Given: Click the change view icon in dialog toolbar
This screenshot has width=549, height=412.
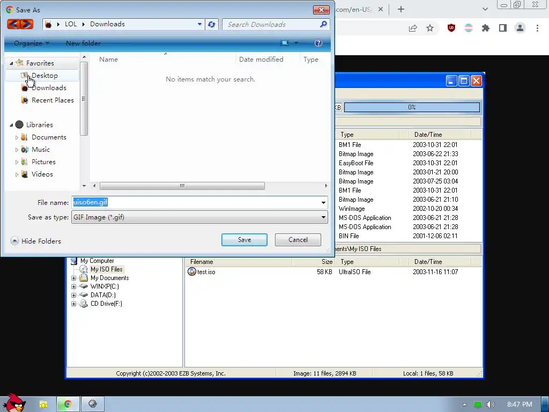Looking at the screenshot, I should (285, 43).
